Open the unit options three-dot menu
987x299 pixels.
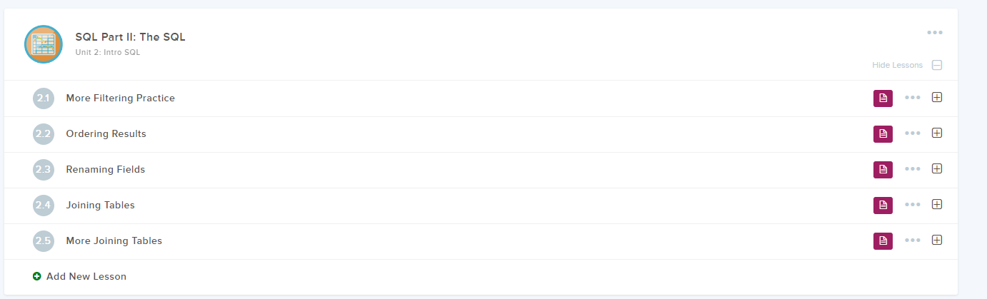935,32
